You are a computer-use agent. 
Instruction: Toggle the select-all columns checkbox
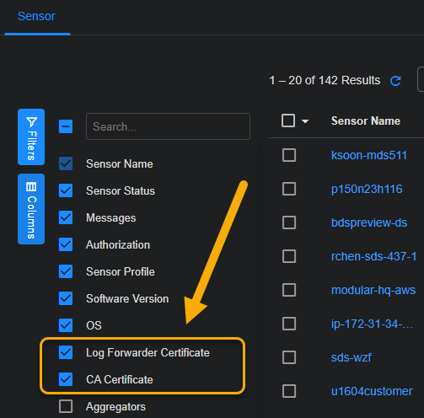66,126
